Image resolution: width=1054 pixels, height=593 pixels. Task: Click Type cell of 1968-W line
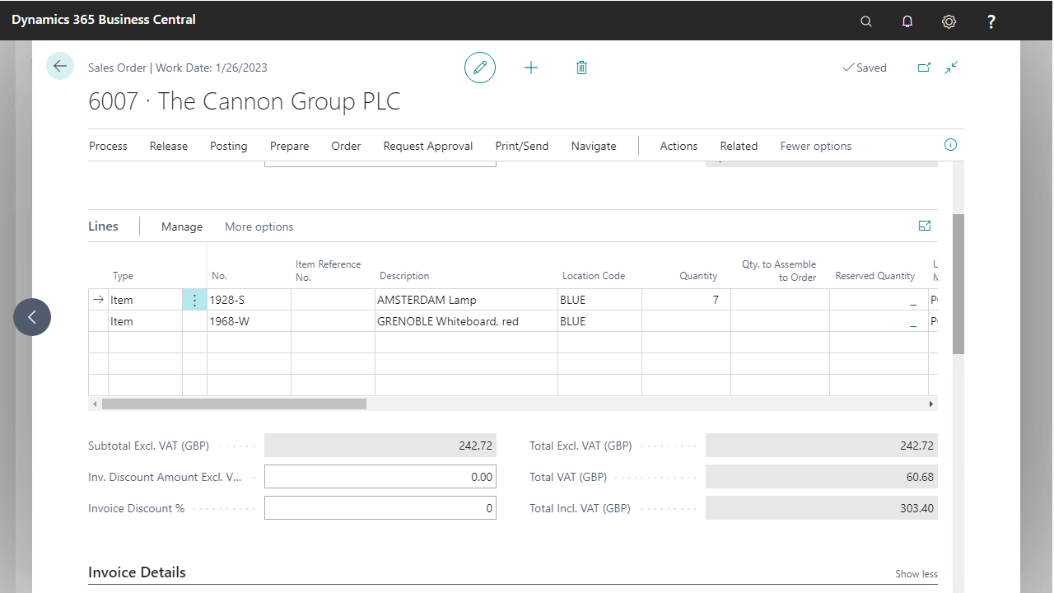tap(145, 321)
